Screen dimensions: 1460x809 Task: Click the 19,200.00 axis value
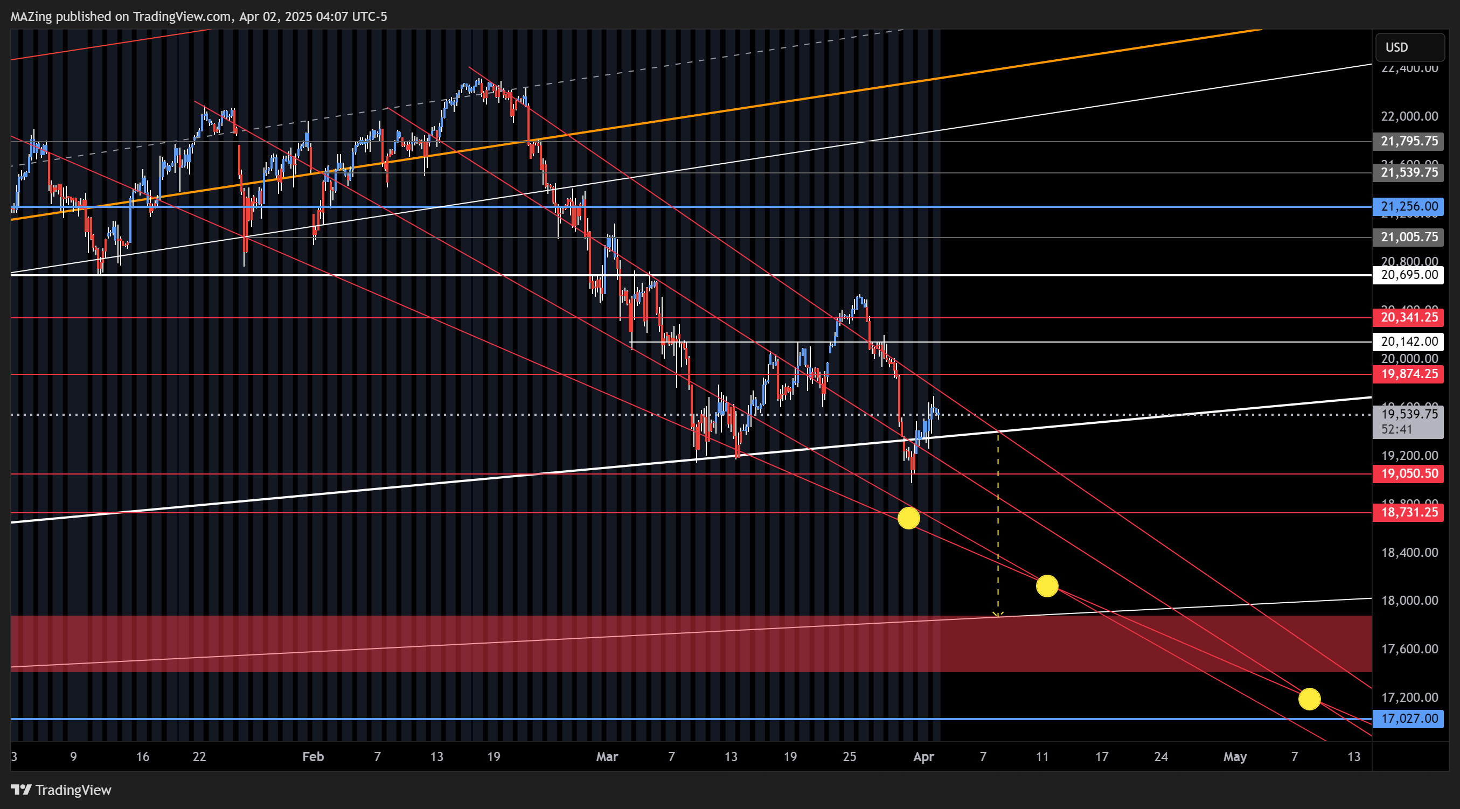[x=1409, y=456]
